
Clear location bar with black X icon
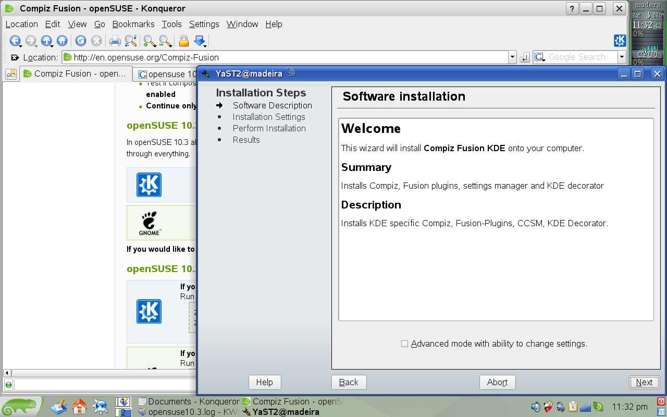pyautogui.click(x=15, y=57)
